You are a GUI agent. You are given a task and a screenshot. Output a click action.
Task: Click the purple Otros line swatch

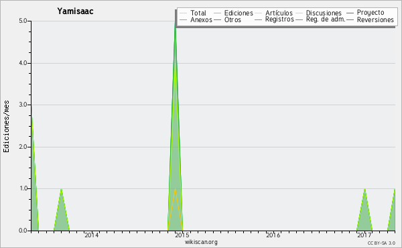coord(217,19)
